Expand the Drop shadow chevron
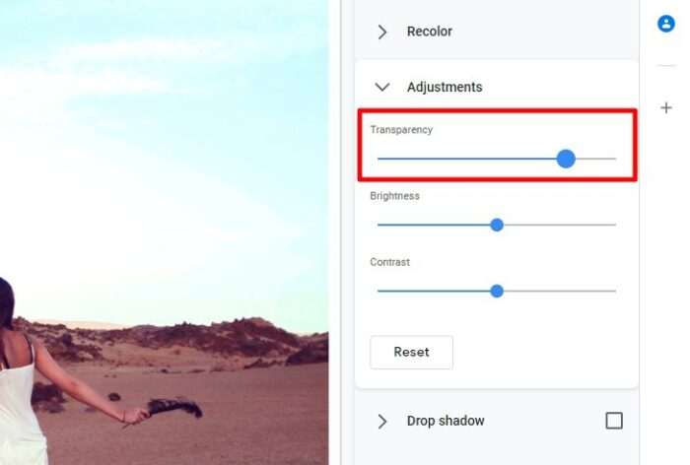 pyautogui.click(x=382, y=421)
